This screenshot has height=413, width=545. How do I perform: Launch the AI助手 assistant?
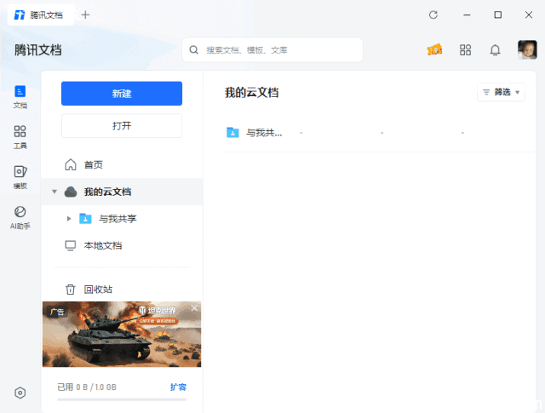(20, 216)
